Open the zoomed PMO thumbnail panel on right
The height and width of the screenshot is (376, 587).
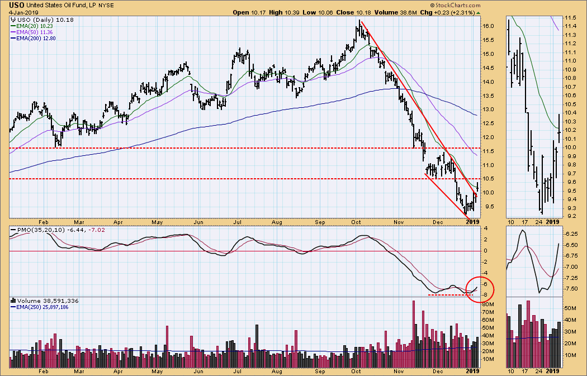[534, 261]
